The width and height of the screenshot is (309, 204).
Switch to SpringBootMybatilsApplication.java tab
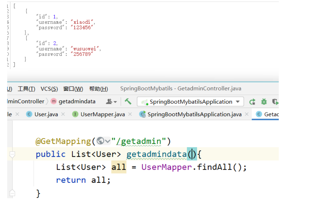[194, 114]
